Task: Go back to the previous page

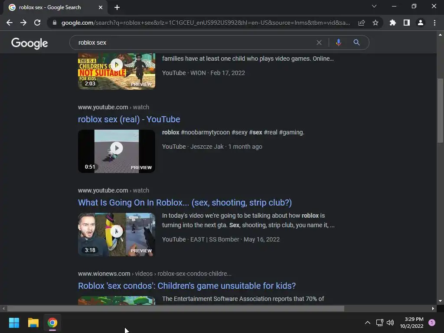Action: coord(10,23)
